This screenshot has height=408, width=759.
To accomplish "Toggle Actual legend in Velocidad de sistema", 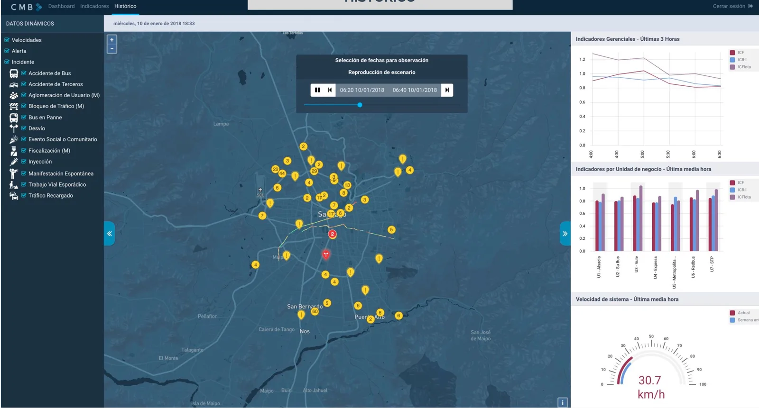I will click(740, 313).
